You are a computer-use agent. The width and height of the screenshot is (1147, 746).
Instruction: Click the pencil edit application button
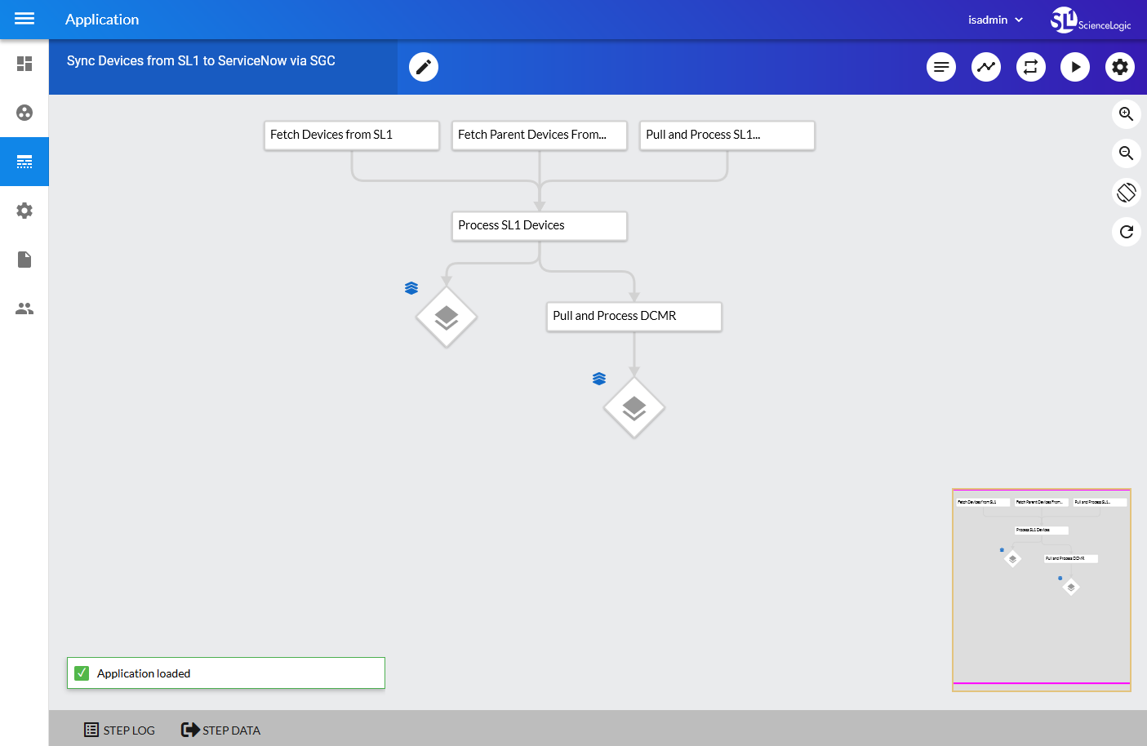point(424,67)
